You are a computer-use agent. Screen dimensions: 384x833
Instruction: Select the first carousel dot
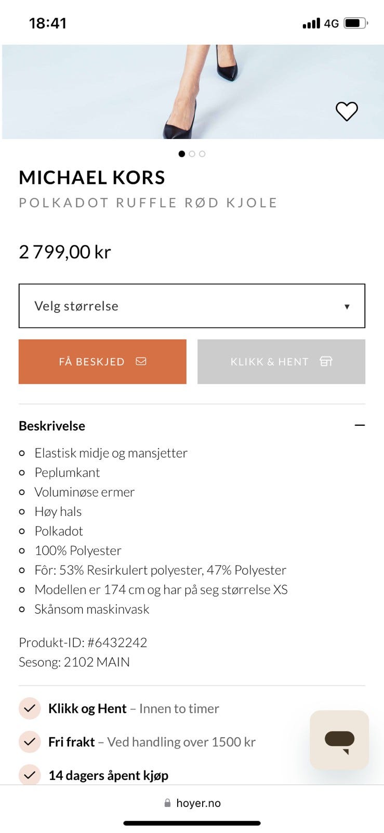pos(182,154)
